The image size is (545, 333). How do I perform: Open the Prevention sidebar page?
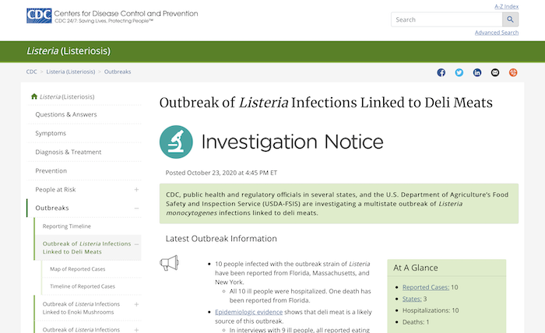pyautogui.click(x=51, y=171)
